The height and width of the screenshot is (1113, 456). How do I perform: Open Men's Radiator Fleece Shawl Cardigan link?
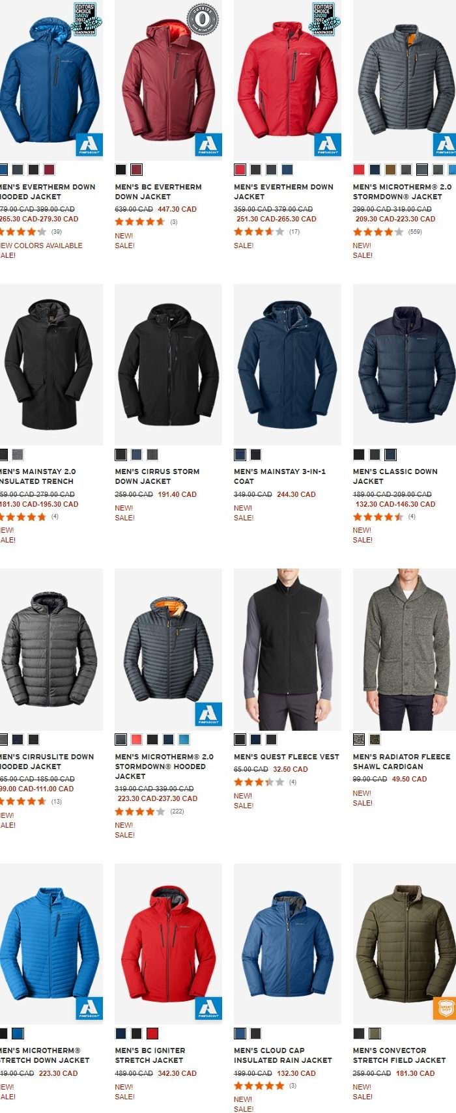[x=401, y=761]
